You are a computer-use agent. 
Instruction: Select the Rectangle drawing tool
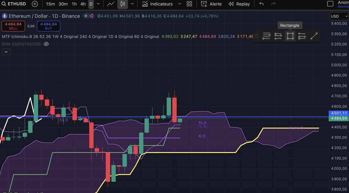click(x=290, y=36)
